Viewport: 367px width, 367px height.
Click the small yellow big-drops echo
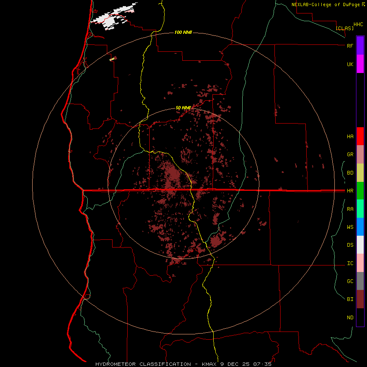112,59
